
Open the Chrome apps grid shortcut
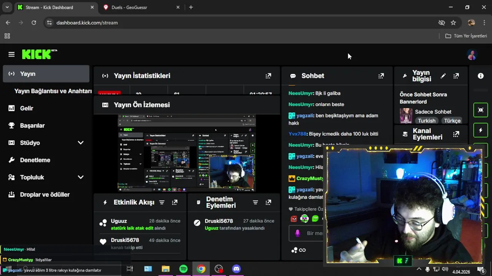7,36
